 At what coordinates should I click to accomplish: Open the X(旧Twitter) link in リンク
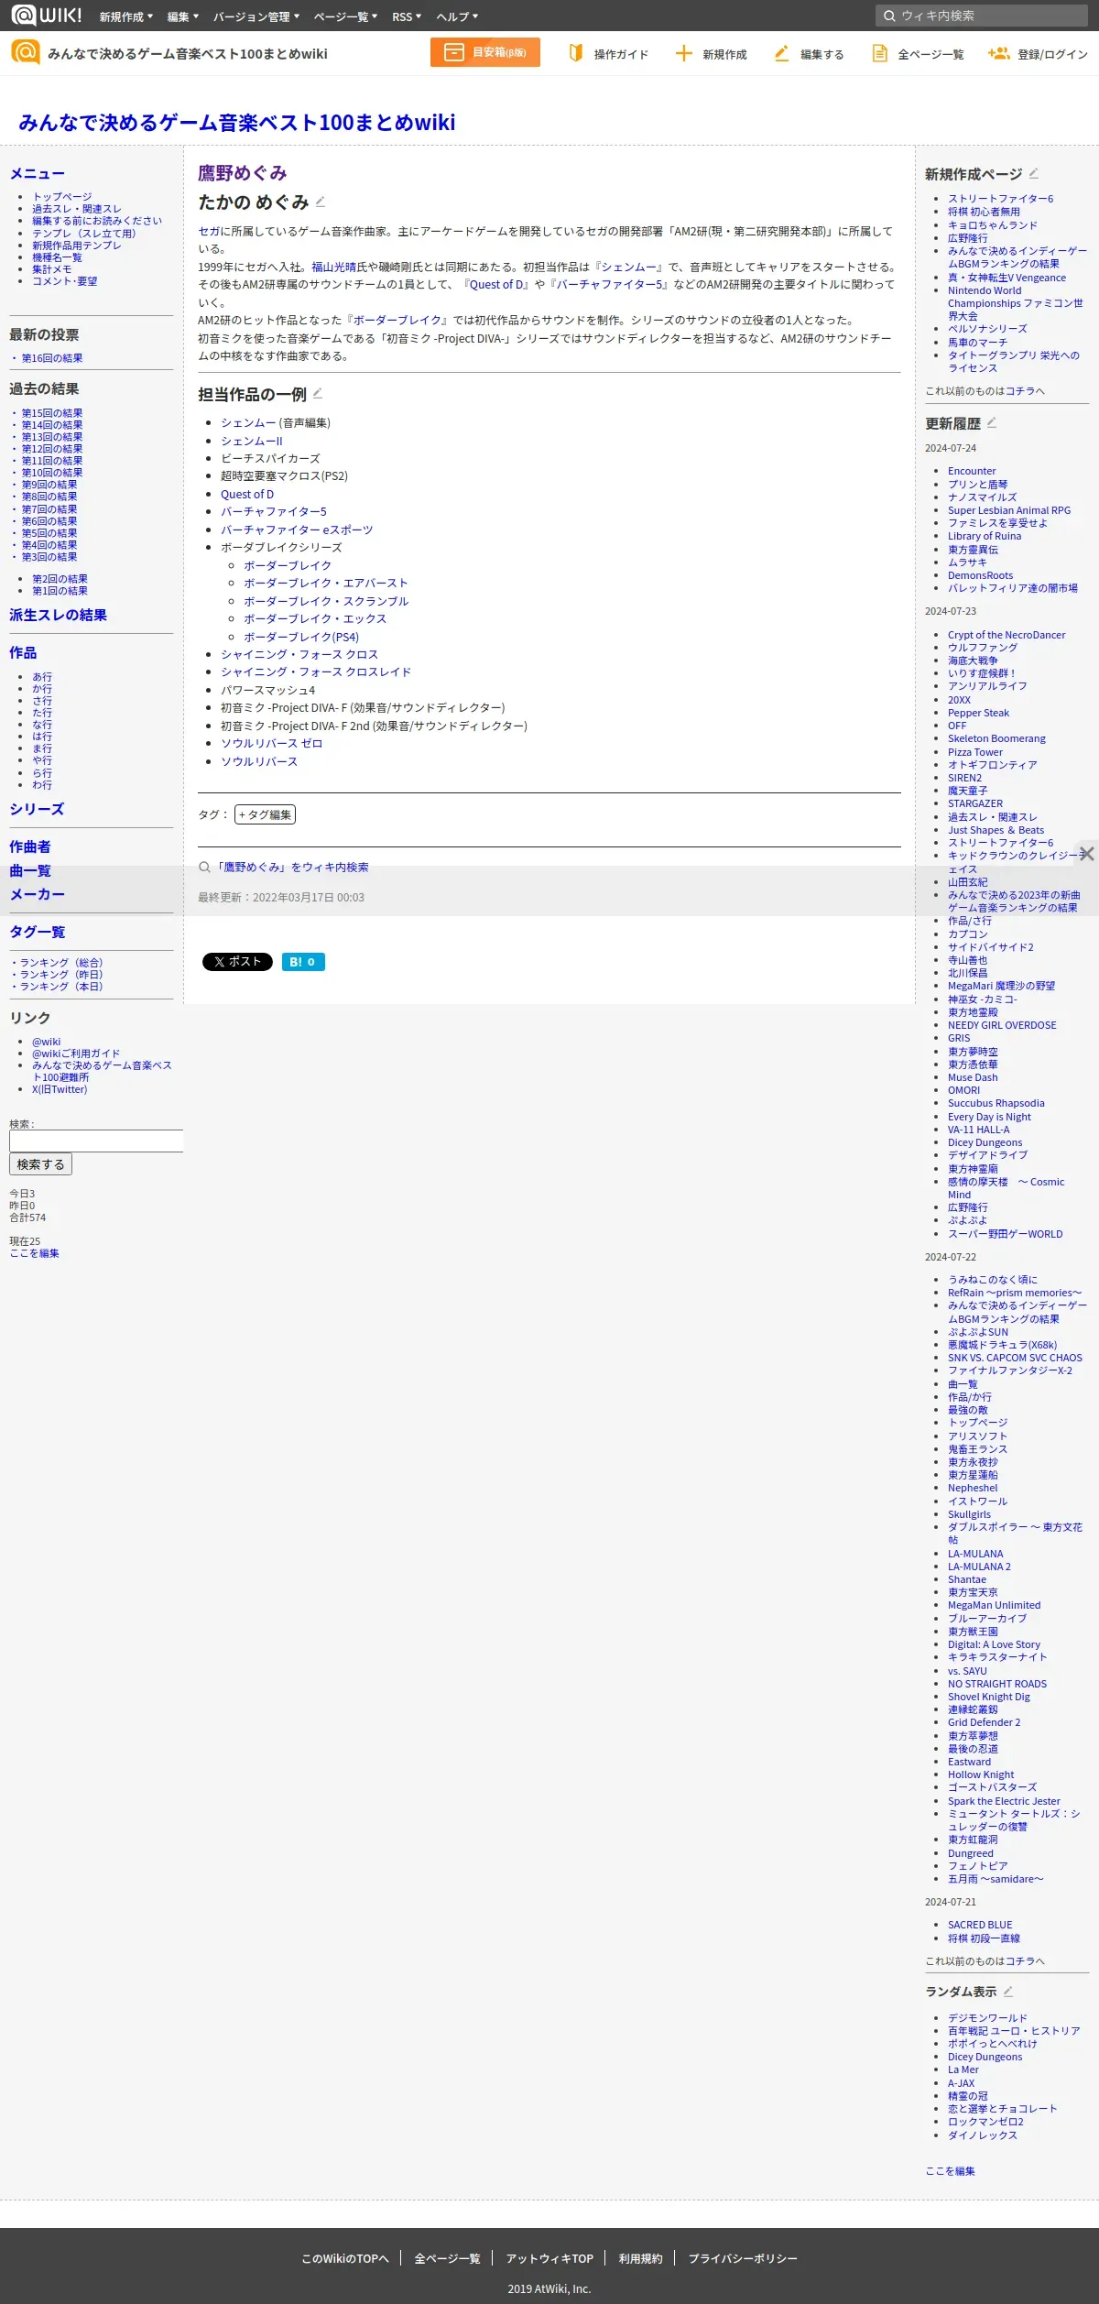coord(60,1089)
